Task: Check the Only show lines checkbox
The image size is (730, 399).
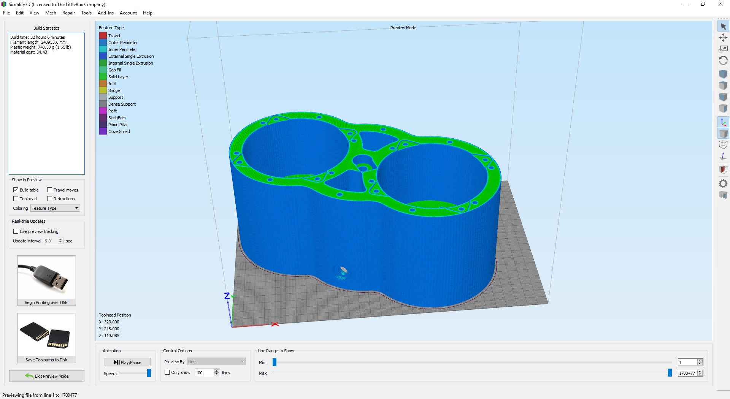Action: click(167, 372)
